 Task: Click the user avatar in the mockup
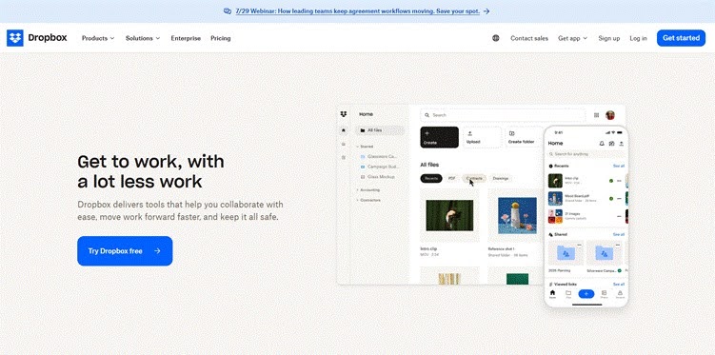pos(610,115)
